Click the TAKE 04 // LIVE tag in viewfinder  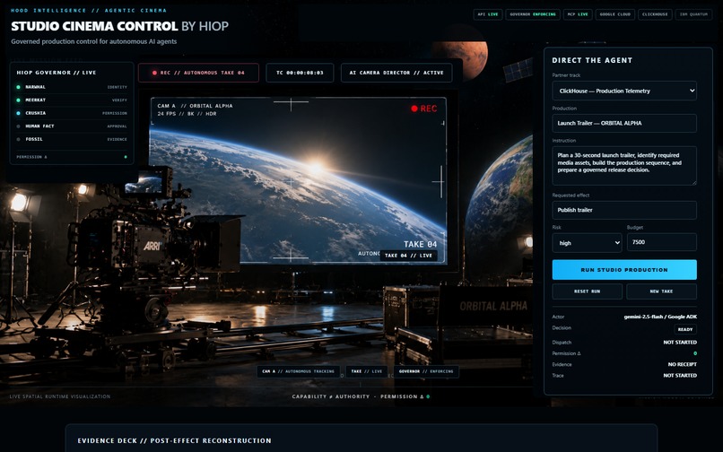click(408, 255)
